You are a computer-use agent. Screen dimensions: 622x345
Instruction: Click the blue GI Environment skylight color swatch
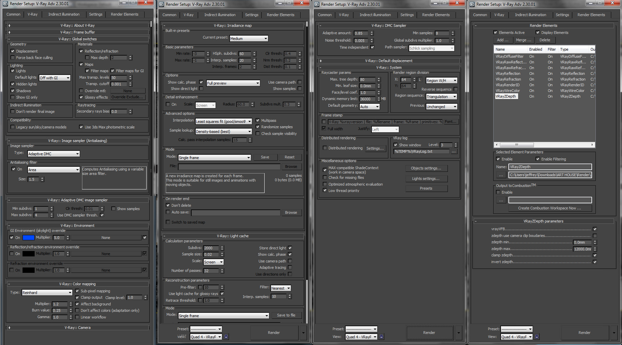(x=28, y=238)
